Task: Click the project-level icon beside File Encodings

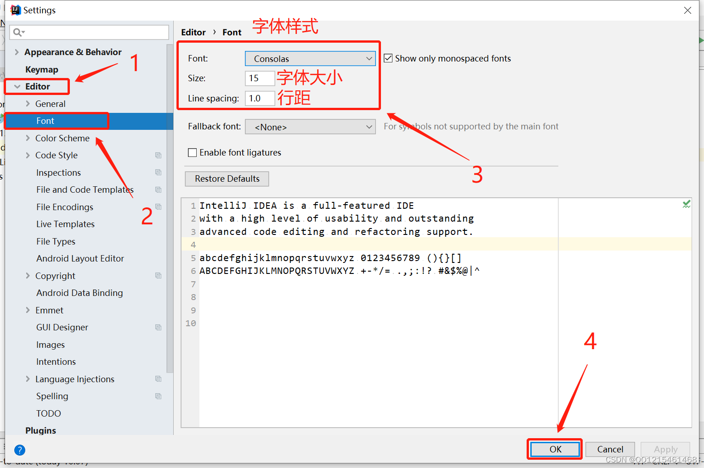Action: [158, 207]
